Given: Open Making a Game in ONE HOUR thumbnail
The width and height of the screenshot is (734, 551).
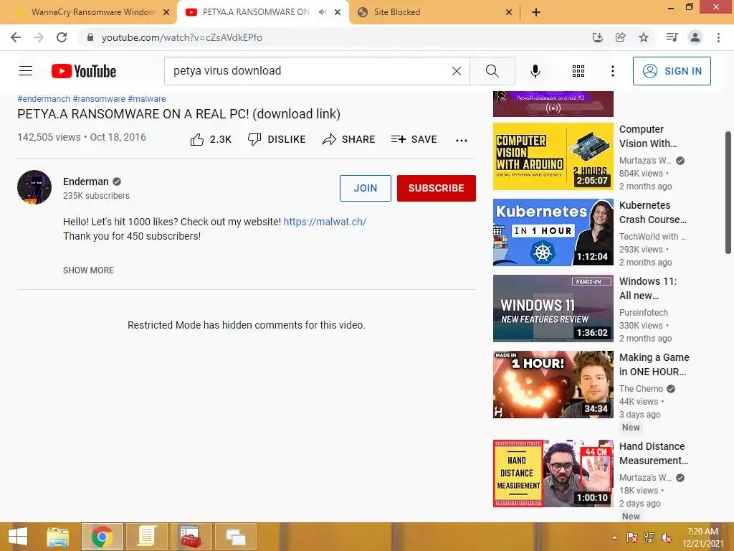Looking at the screenshot, I should pyautogui.click(x=553, y=385).
